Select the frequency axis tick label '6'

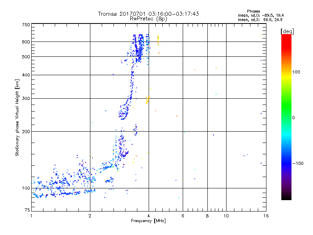click(183, 216)
